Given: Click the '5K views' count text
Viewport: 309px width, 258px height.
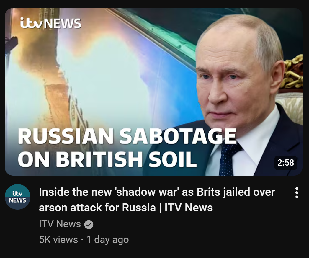Looking at the screenshot, I should (x=58, y=240).
